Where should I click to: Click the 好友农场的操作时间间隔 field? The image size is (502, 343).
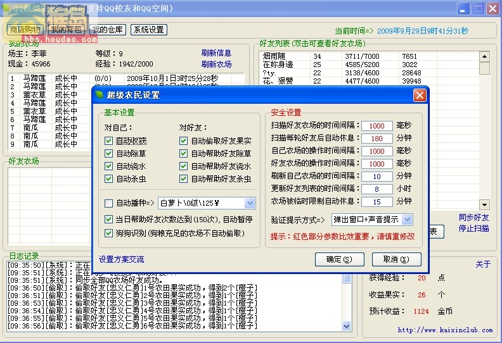click(x=377, y=164)
